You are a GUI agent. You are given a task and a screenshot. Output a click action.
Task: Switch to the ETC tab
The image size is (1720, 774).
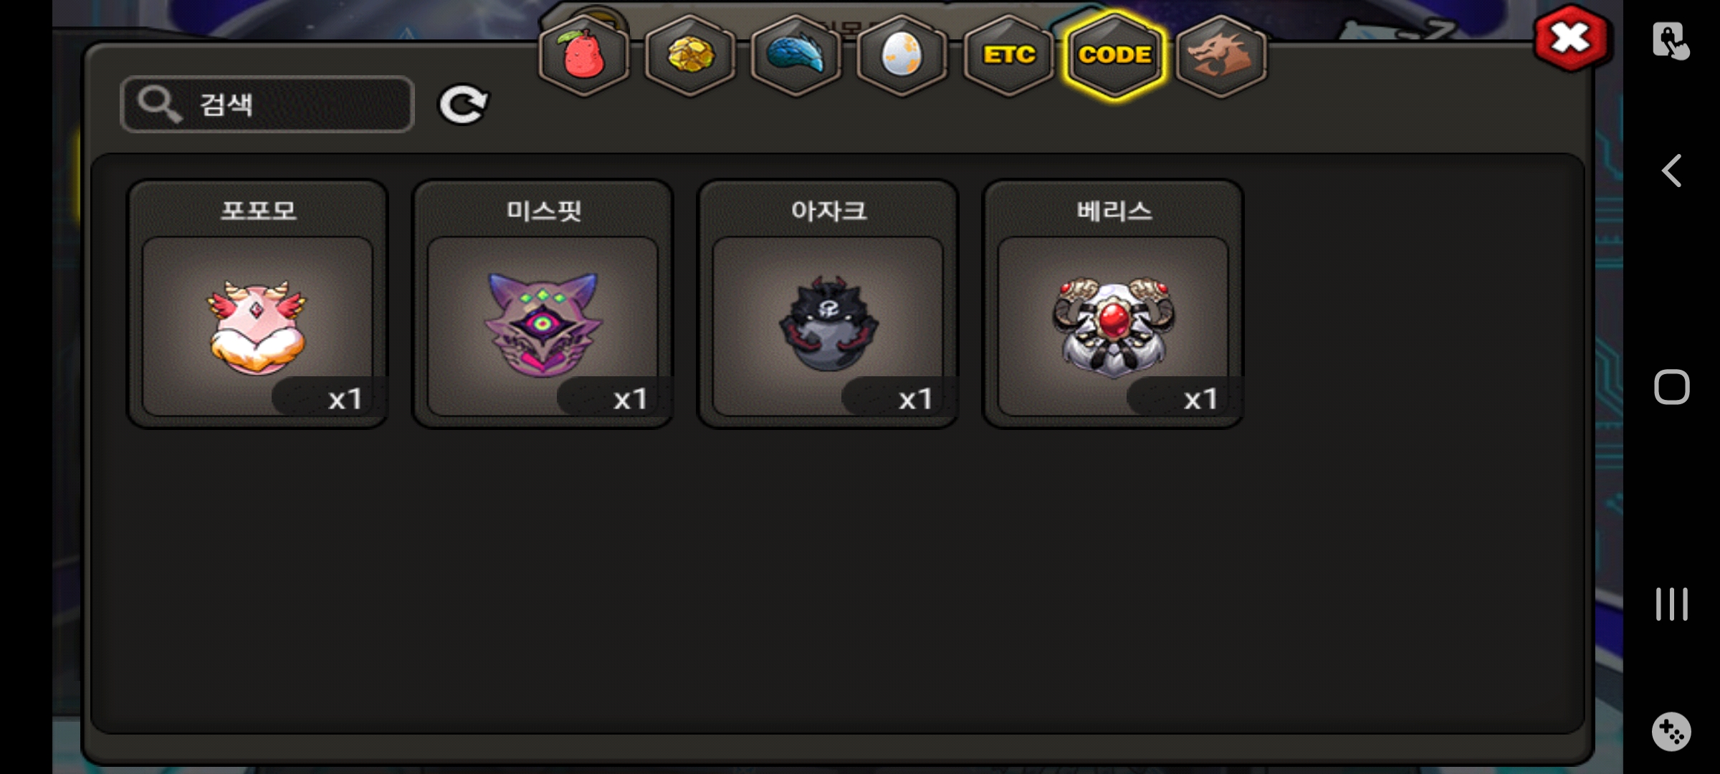1009,56
